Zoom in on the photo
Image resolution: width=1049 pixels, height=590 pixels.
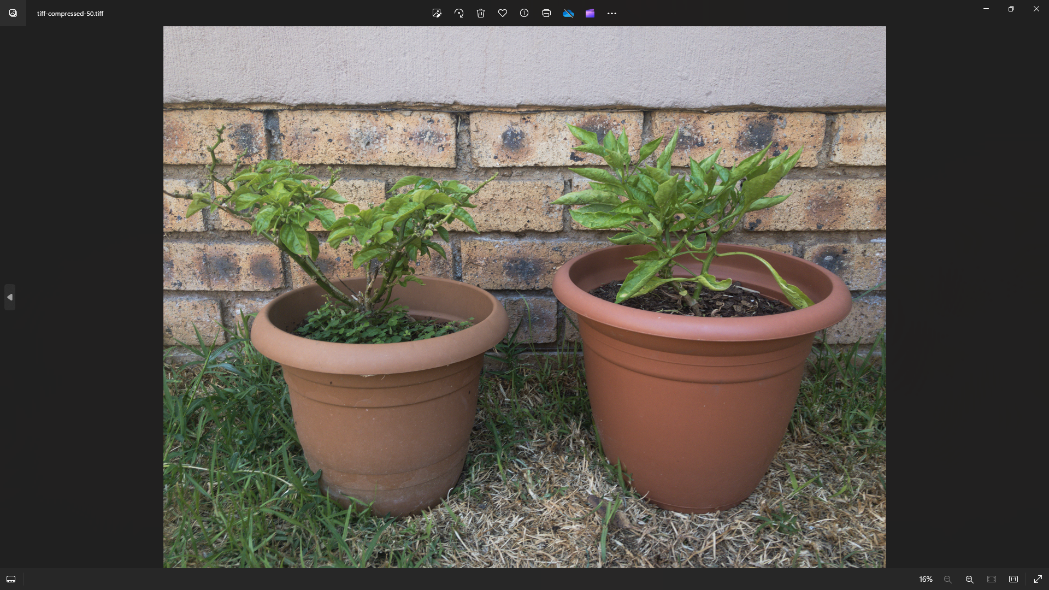pos(970,580)
